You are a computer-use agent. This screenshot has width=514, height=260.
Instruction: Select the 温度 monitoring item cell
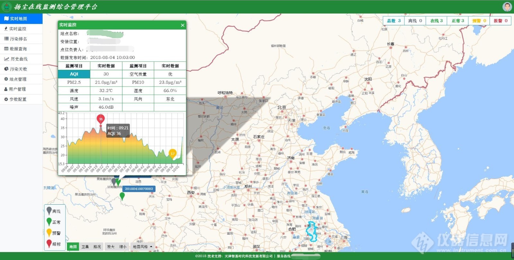coord(74,91)
